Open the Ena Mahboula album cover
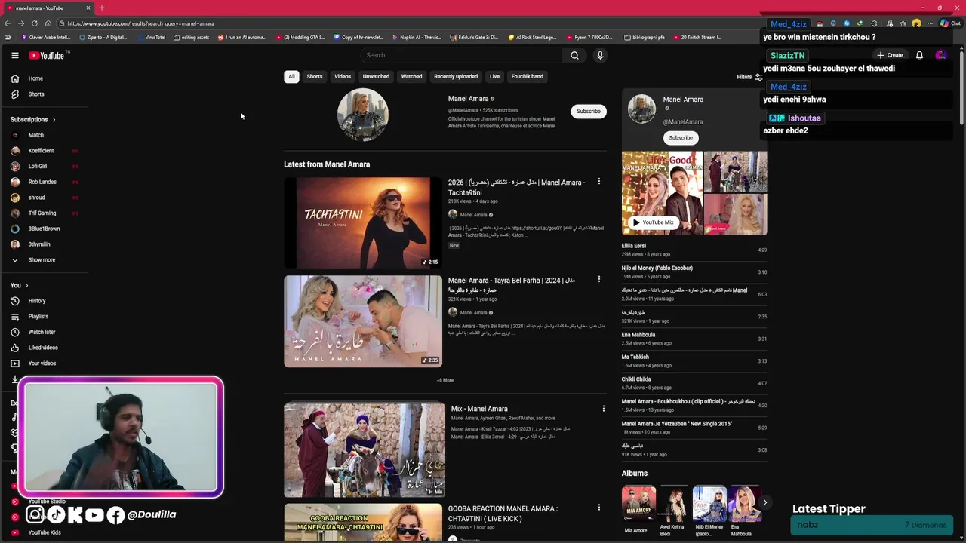Viewport: 966px width, 543px height. pyautogui.click(x=745, y=504)
